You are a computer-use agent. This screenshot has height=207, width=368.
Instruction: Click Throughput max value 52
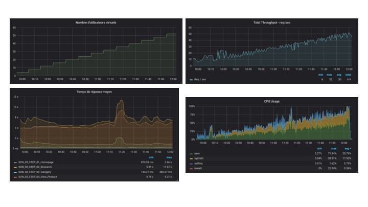[331, 80]
